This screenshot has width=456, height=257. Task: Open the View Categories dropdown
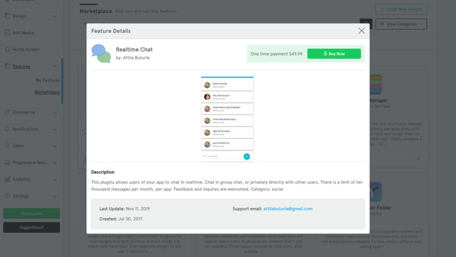tap(401, 24)
